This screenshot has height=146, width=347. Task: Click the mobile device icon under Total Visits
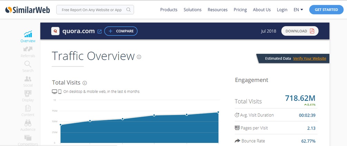60,92
